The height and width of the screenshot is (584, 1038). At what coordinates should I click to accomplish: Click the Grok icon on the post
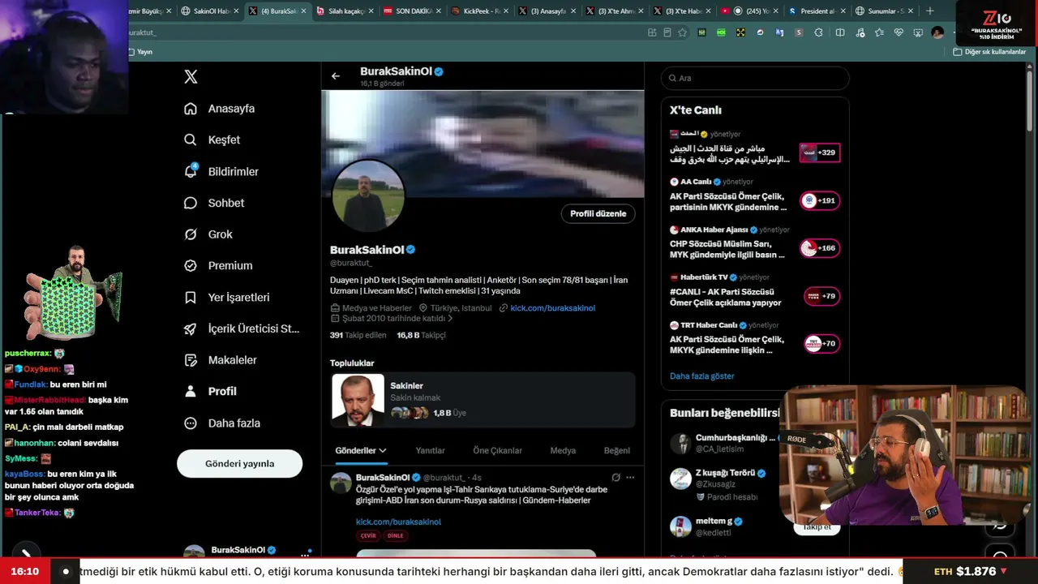(616, 478)
